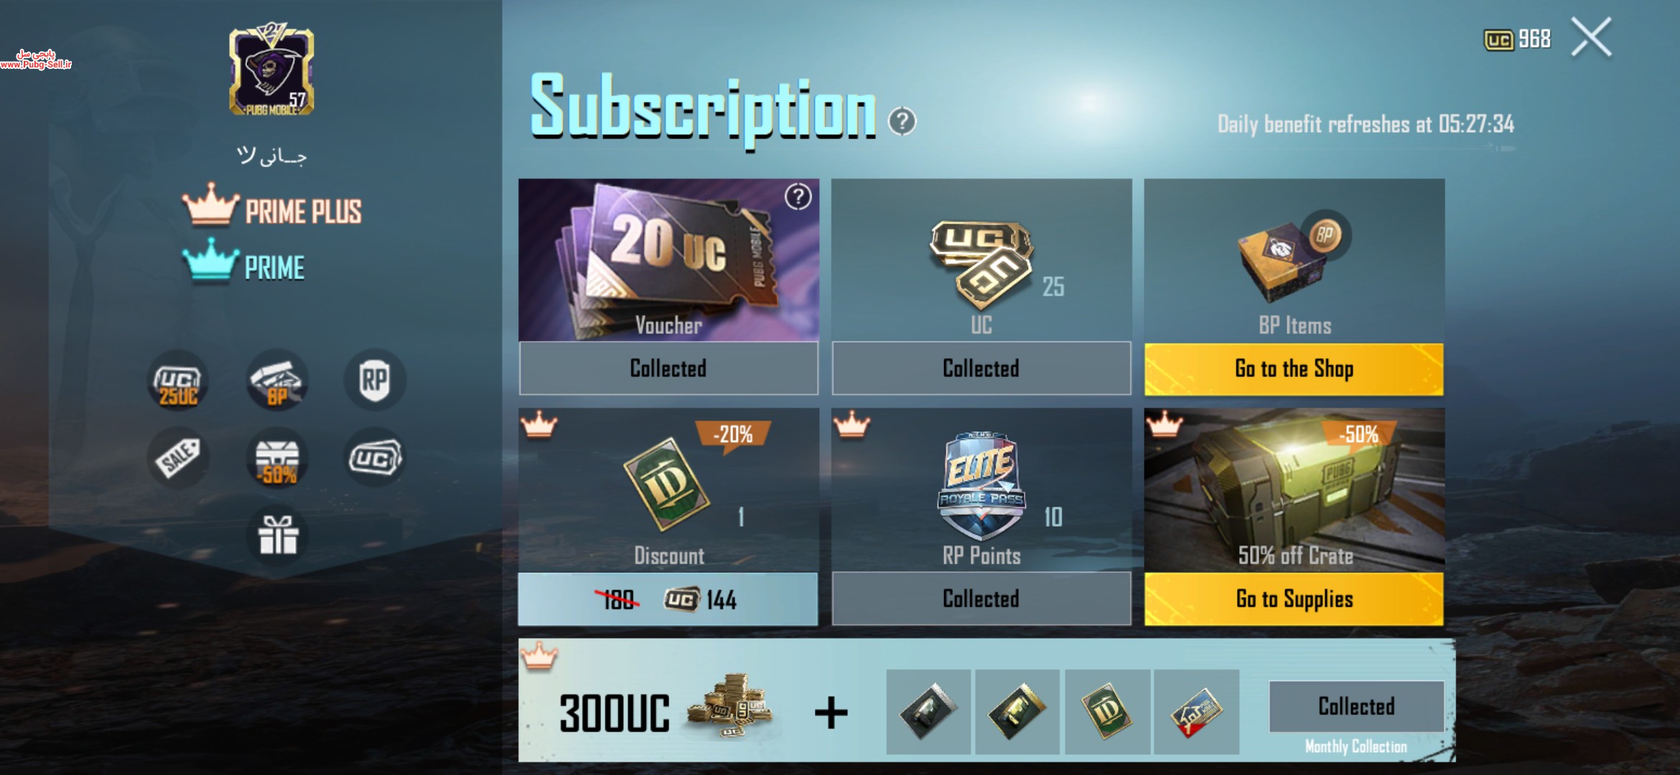Image resolution: width=1680 pixels, height=775 pixels.
Task: Click Go to Supplies button
Action: [x=1294, y=598]
